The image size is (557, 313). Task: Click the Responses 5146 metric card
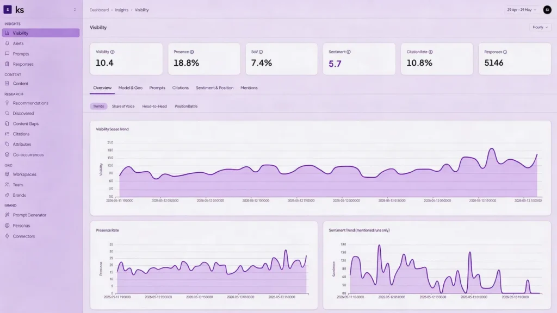coord(515,59)
